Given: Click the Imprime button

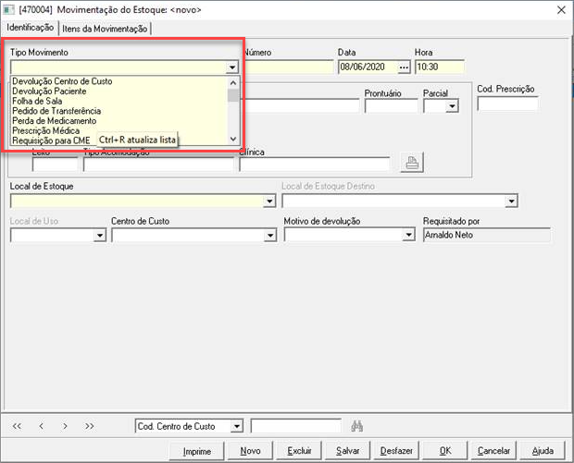Looking at the screenshot, I should 196,451.
